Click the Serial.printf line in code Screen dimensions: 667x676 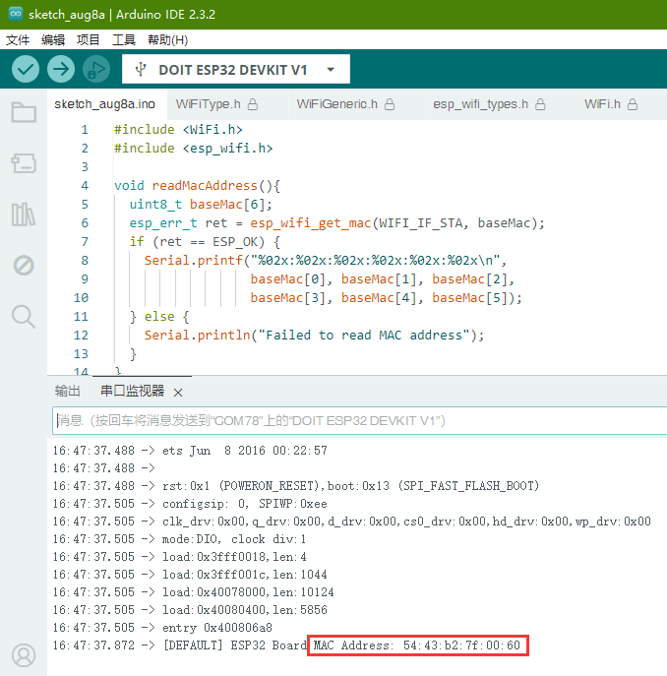(x=325, y=261)
